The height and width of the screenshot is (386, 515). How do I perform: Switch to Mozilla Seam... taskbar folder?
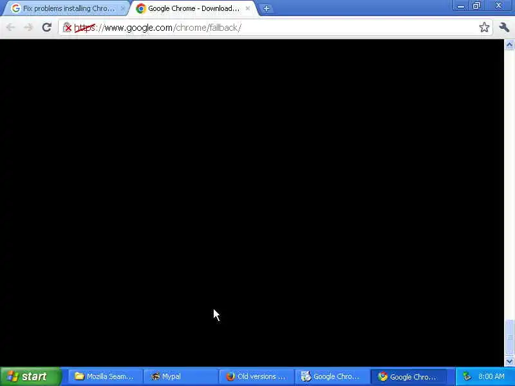click(x=104, y=376)
